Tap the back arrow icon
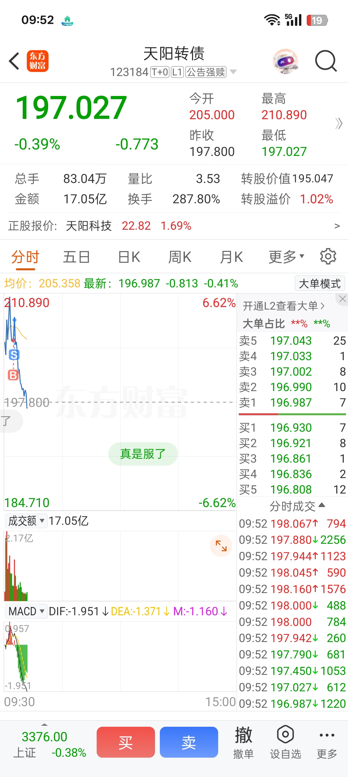 14,61
